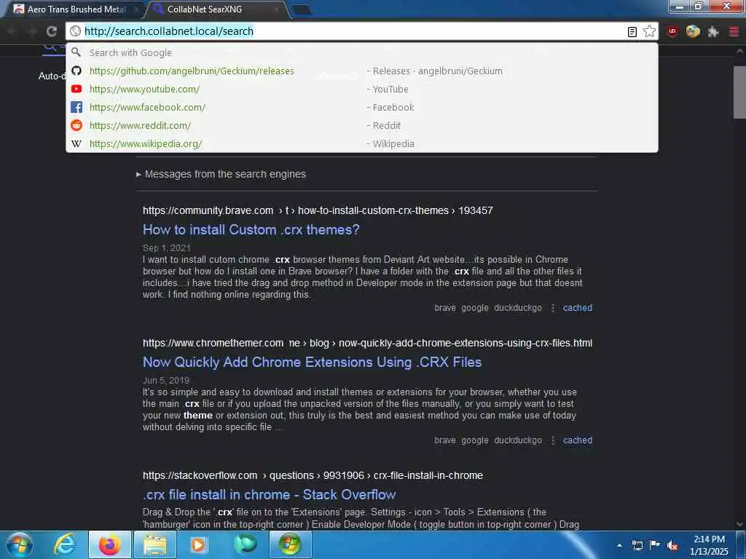Open Windows Explorer from the taskbar
The width and height of the screenshot is (746, 559).
155,544
